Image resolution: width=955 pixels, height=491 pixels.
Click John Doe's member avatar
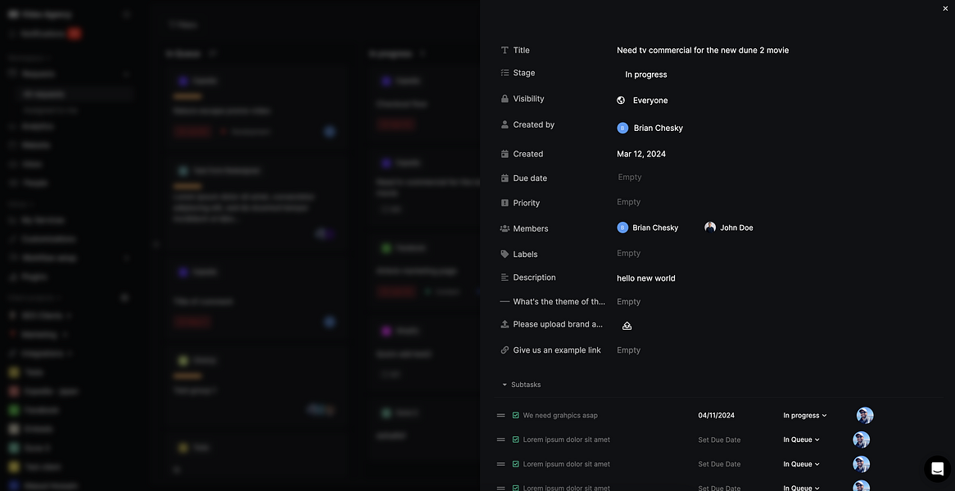pos(710,227)
